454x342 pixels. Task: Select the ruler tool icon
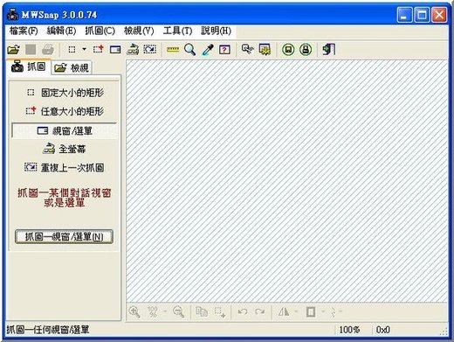click(x=173, y=50)
